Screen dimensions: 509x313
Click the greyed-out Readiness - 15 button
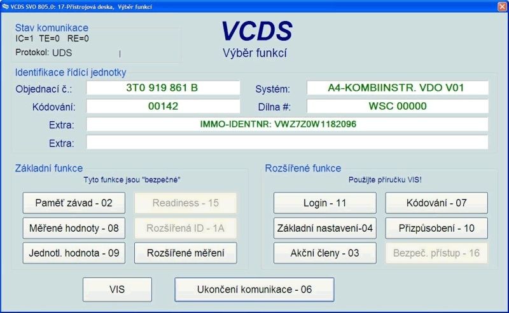[185, 203]
